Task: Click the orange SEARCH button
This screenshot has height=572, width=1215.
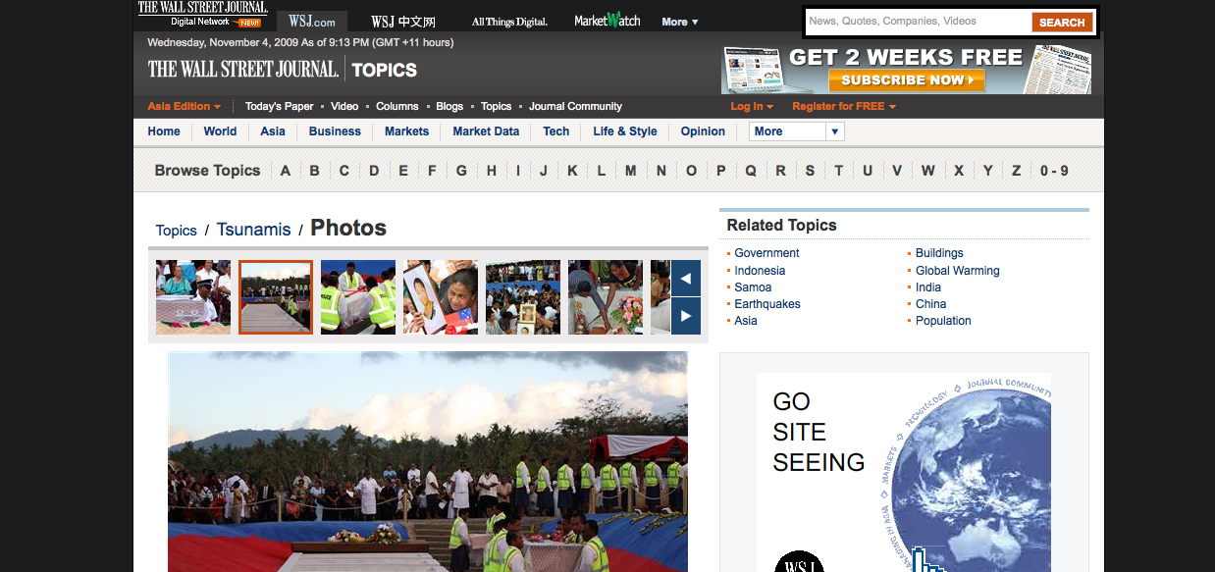Action: [1062, 22]
